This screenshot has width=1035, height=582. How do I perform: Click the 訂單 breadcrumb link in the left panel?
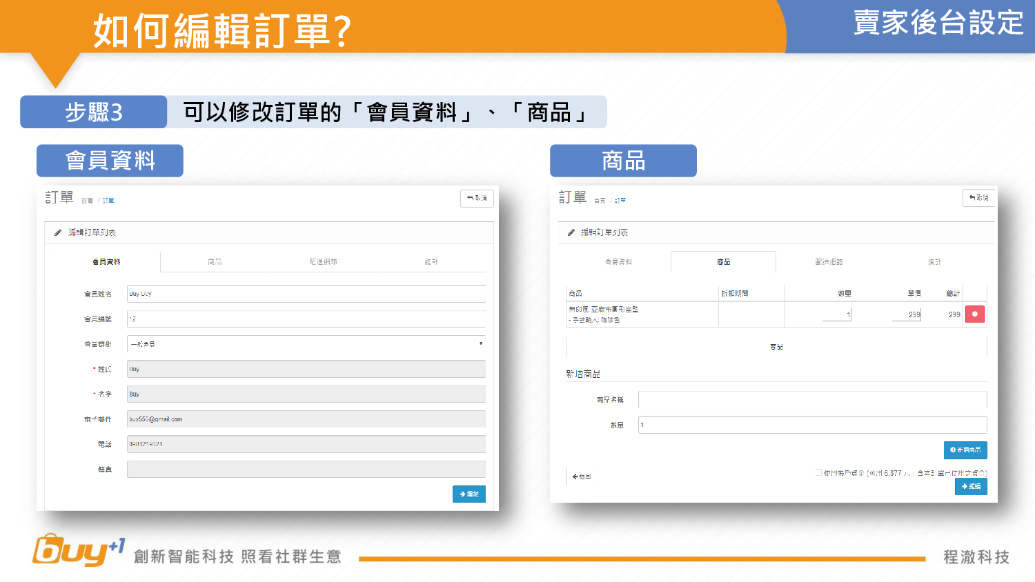coord(108,201)
